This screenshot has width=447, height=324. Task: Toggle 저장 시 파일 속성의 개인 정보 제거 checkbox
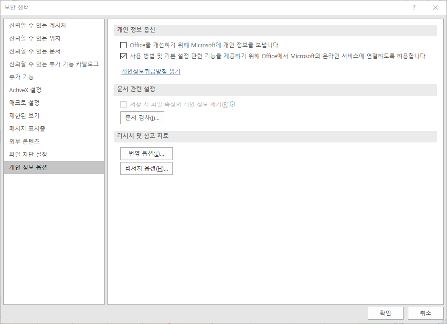tap(123, 104)
